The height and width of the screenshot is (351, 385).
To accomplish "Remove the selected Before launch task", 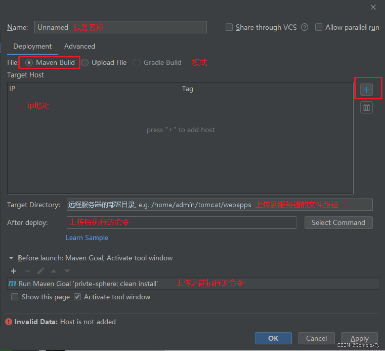I will 27,271.
